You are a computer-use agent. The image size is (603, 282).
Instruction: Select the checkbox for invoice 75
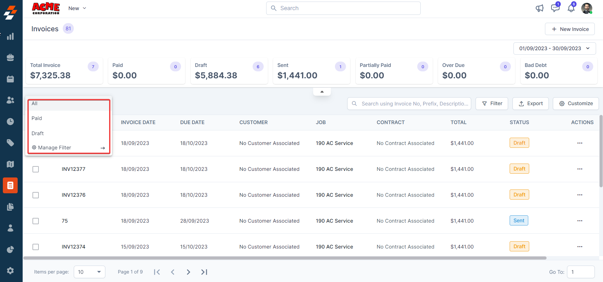coord(36,221)
